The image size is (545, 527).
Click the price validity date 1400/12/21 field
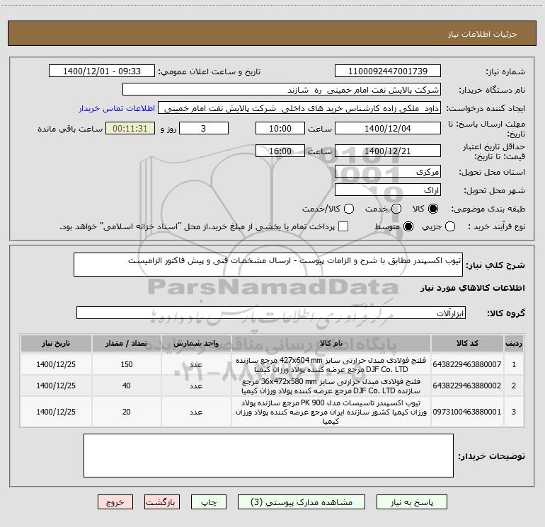tap(388, 151)
